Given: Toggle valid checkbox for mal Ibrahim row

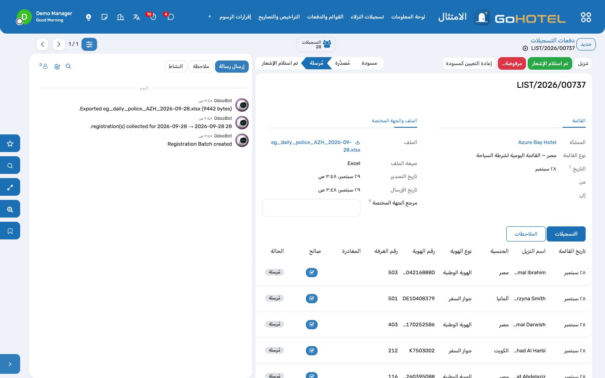Looking at the screenshot, I should point(312,273).
